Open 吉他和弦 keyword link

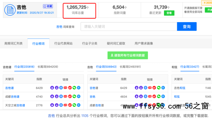pos(179,88)
